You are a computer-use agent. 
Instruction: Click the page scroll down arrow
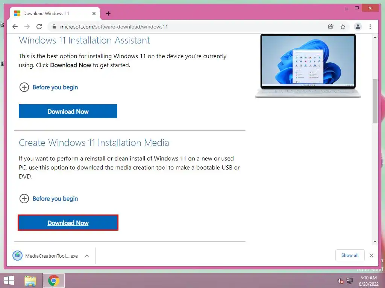pyautogui.click(x=375, y=241)
